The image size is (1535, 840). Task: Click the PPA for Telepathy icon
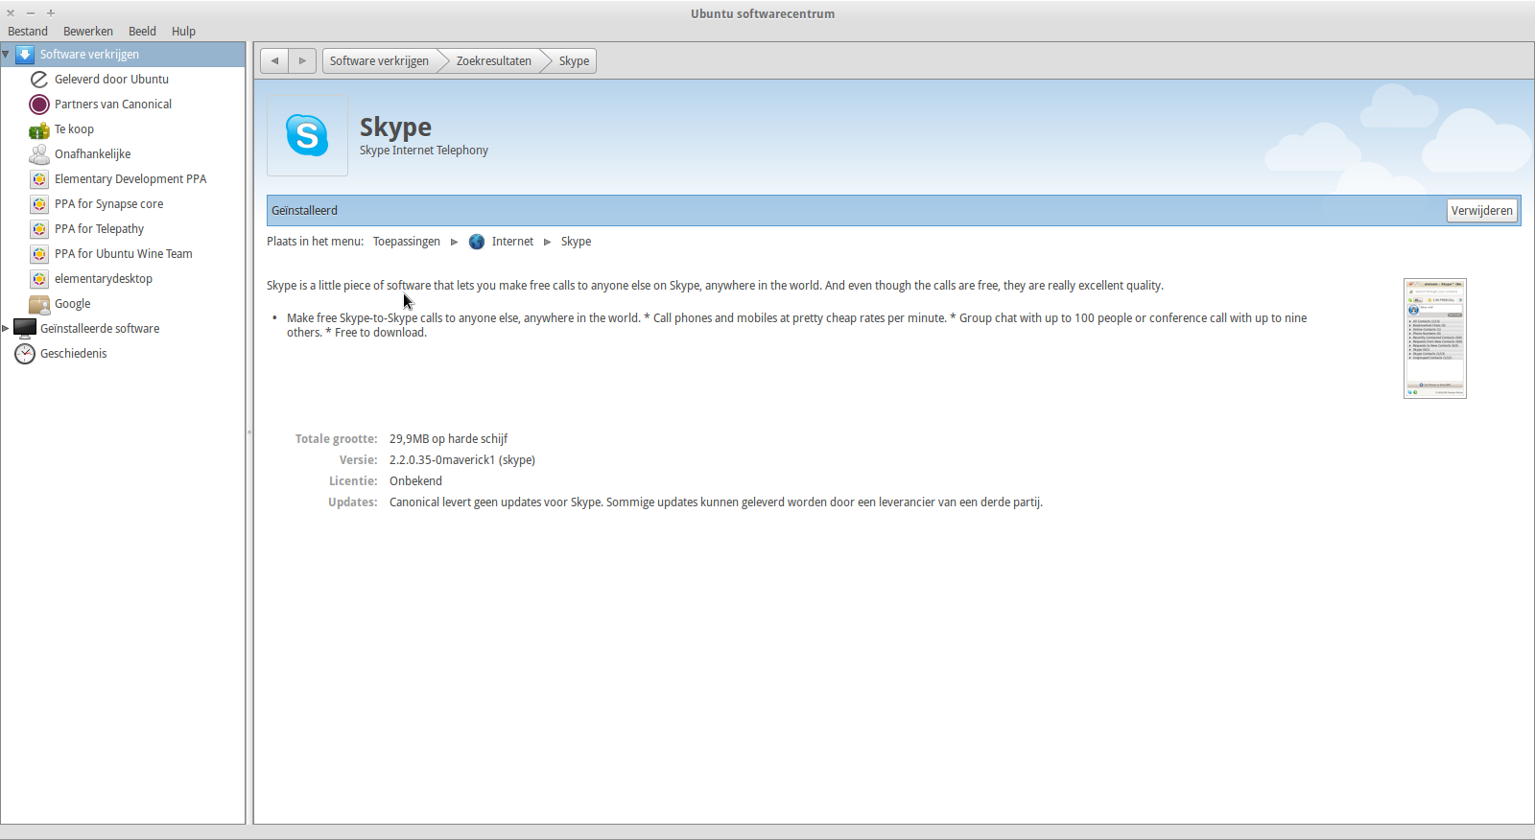(x=39, y=229)
